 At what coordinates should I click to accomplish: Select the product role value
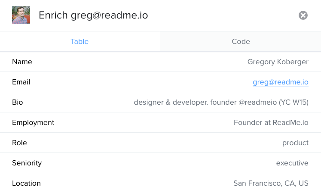click(295, 143)
